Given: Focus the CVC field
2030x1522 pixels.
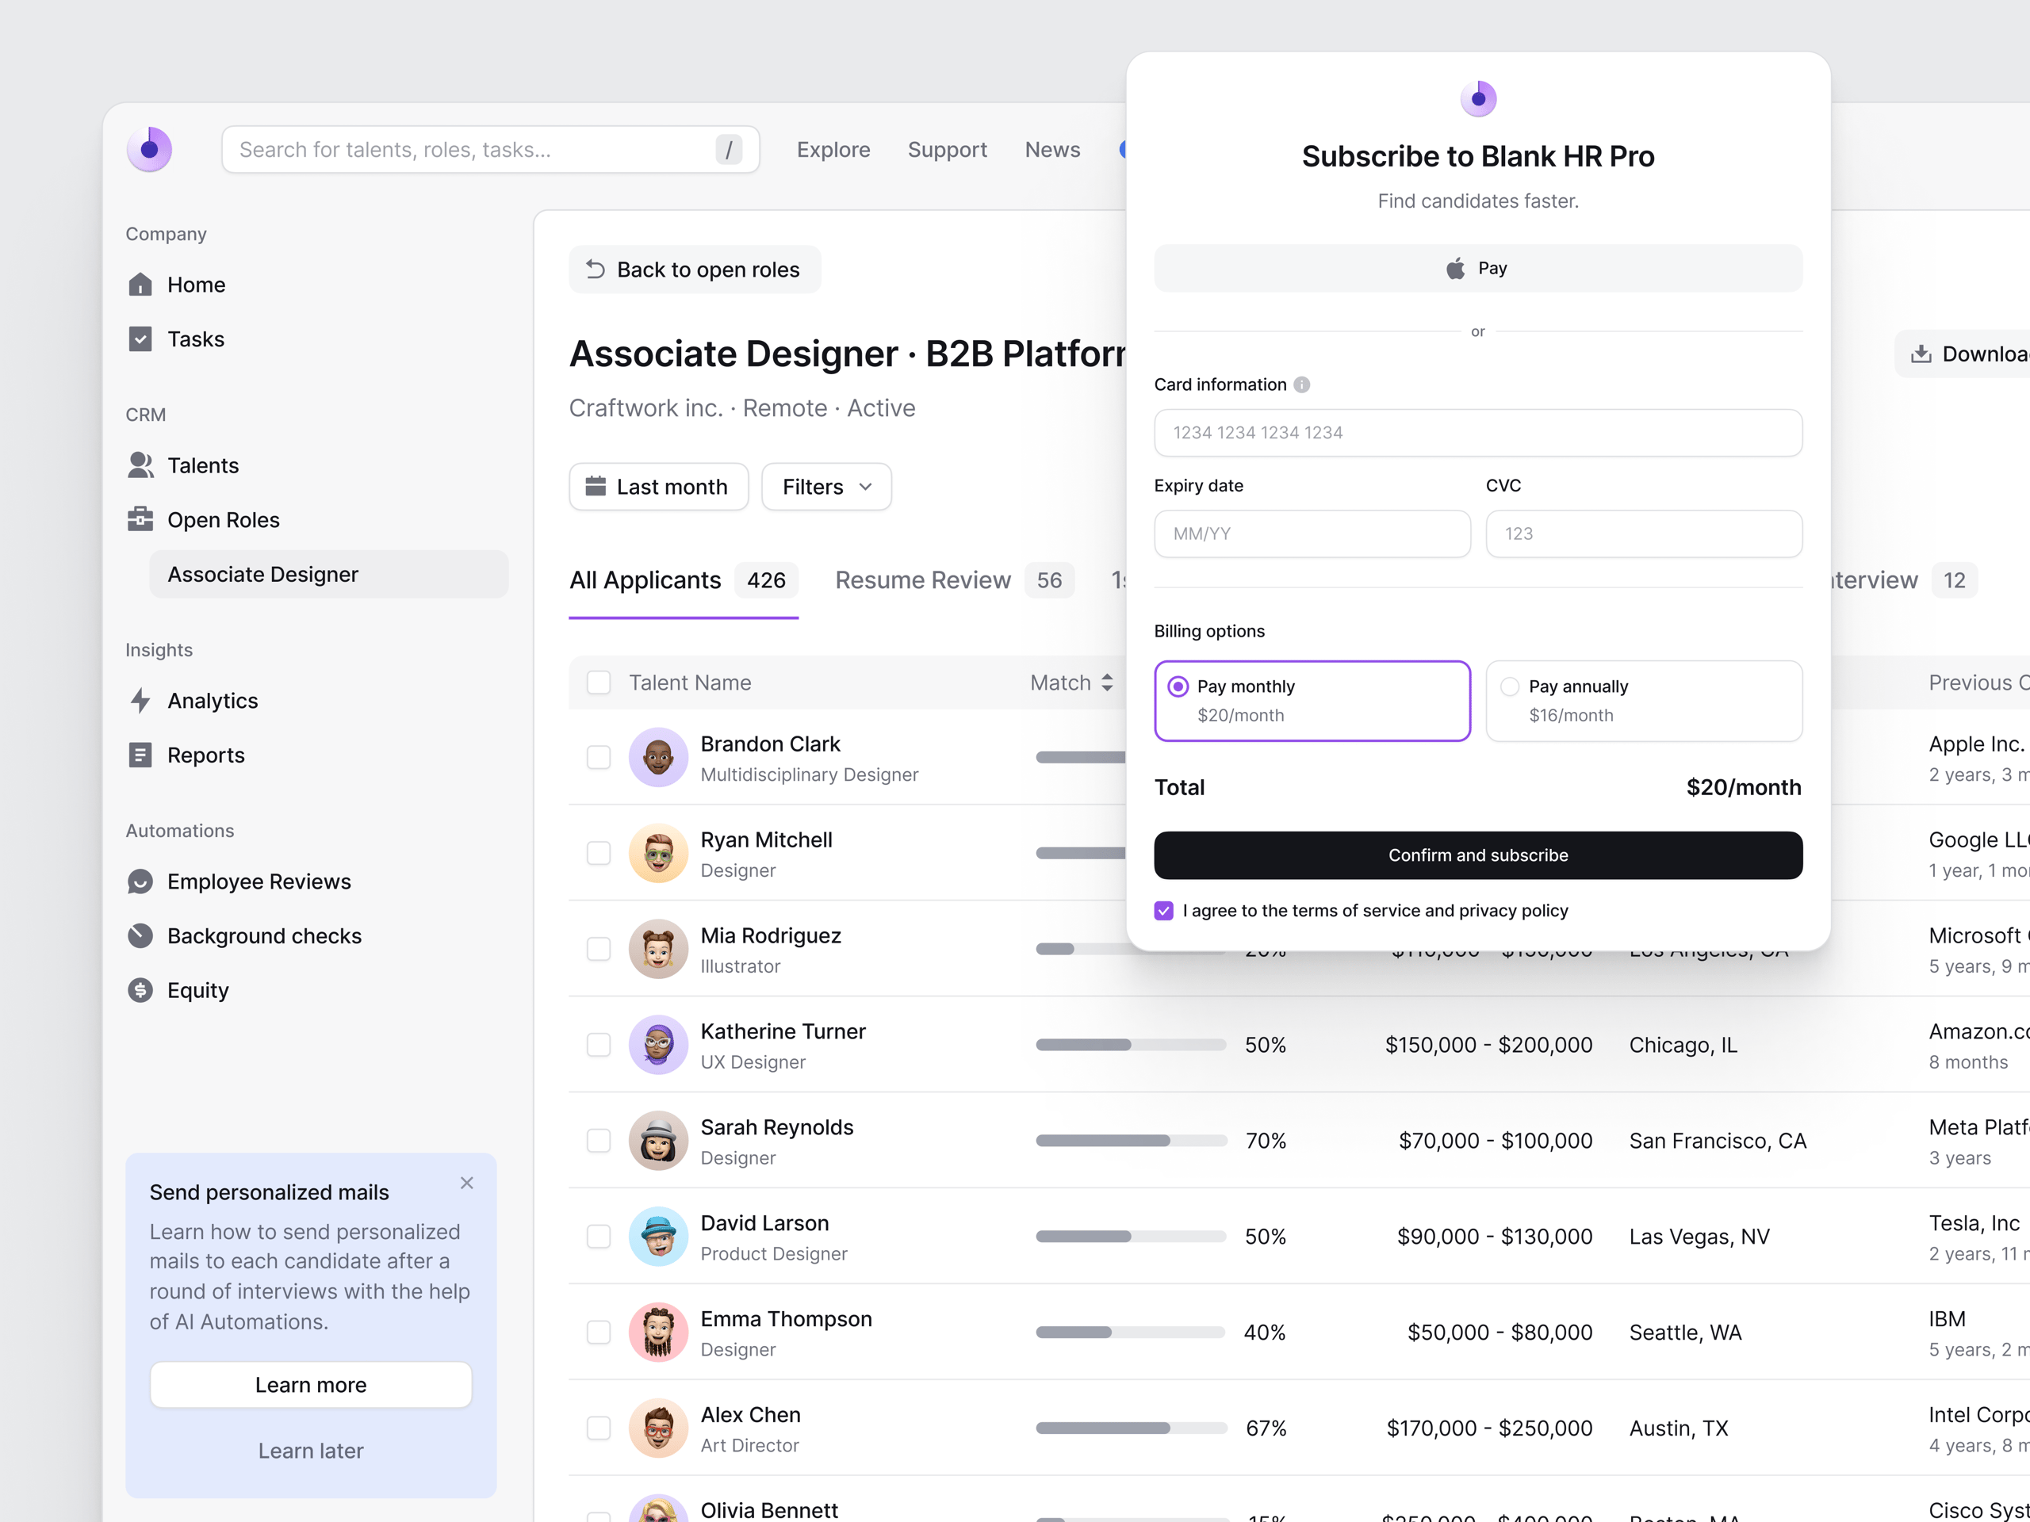Looking at the screenshot, I should [1644, 534].
